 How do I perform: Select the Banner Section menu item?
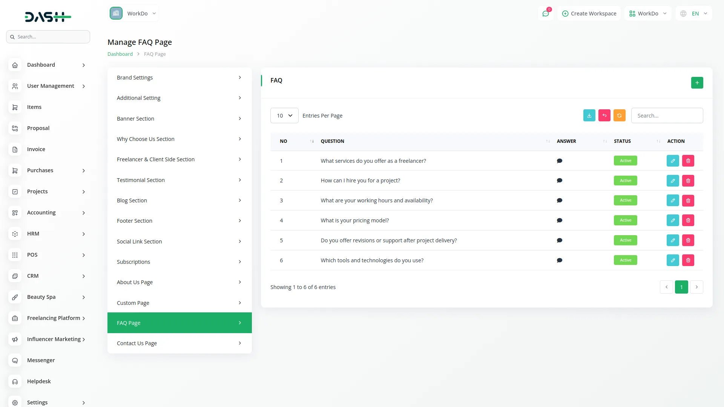coord(179,118)
